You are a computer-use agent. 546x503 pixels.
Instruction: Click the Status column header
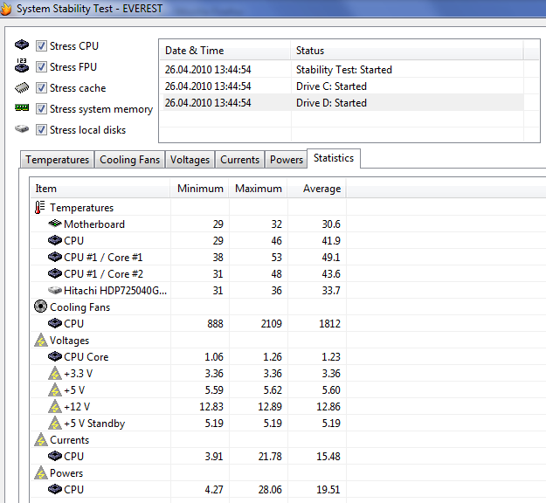coord(407,51)
